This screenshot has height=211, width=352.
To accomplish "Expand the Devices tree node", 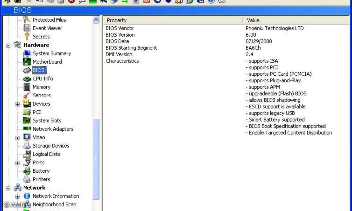I will pos(18,104).
